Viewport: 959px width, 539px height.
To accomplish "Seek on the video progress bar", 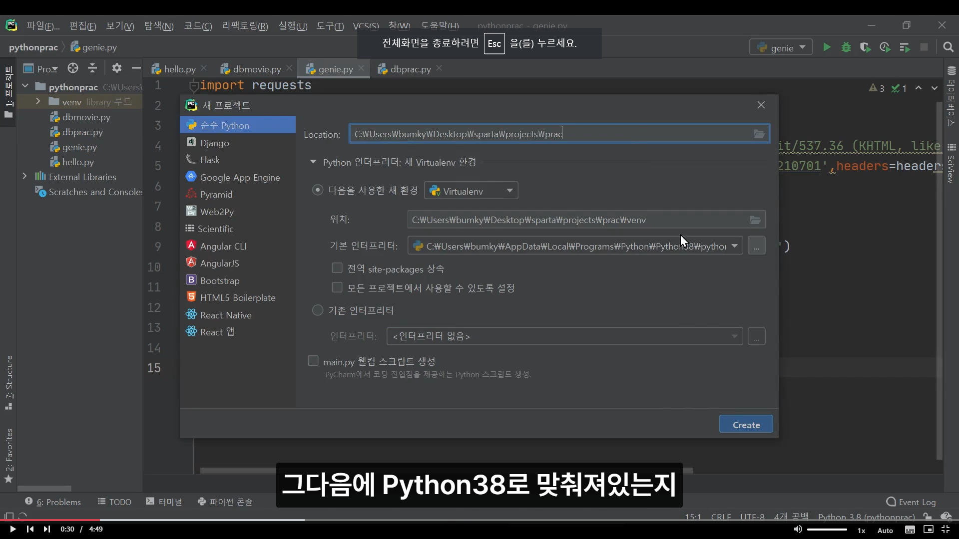I will pos(479,520).
